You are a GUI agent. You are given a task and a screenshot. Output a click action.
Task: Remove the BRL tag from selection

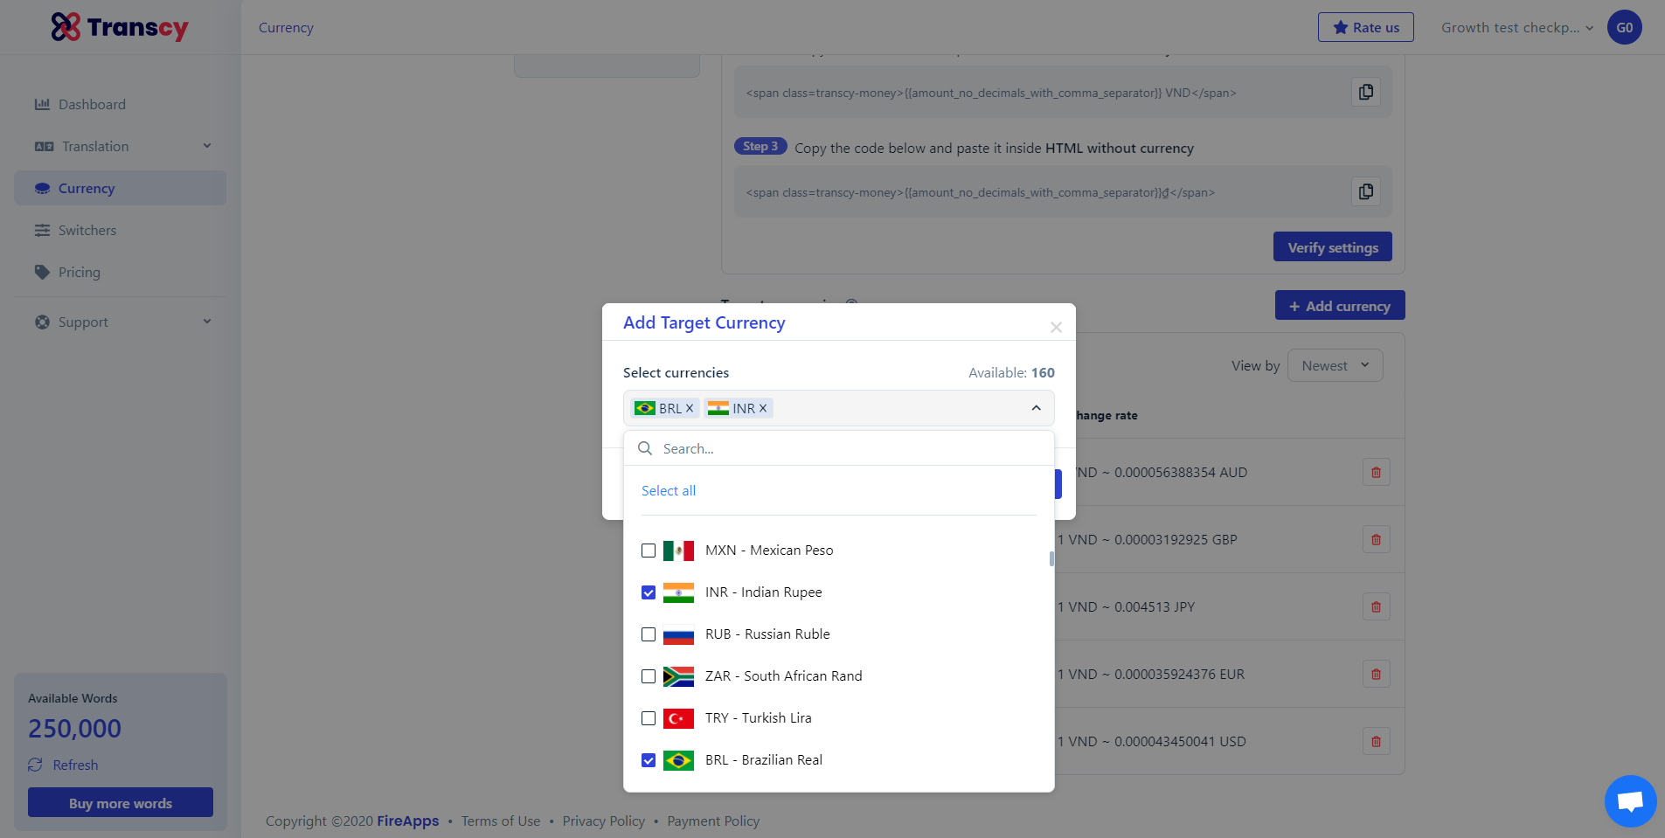pyautogui.click(x=690, y=408)
